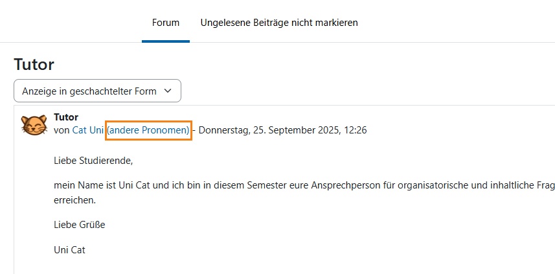555x274 pixels.
Task: Click the time 12:26 in post header
Action: pos(355,130)
